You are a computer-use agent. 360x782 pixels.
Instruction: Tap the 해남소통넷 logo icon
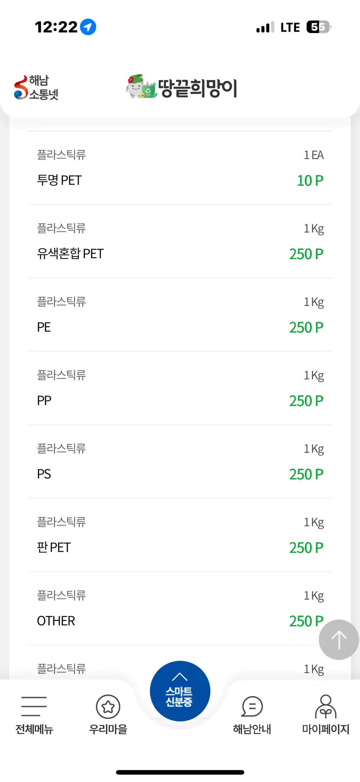click(x=20, y=87)
